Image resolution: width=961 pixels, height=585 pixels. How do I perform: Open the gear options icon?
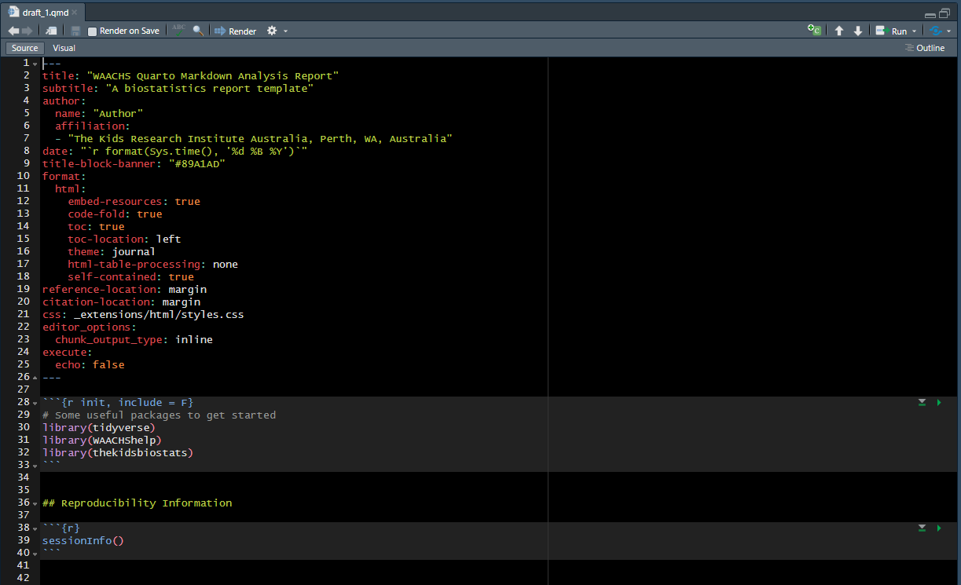[x=272, y=31]
